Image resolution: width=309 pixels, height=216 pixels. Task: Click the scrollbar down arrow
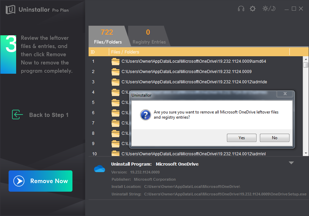point(306,153)
